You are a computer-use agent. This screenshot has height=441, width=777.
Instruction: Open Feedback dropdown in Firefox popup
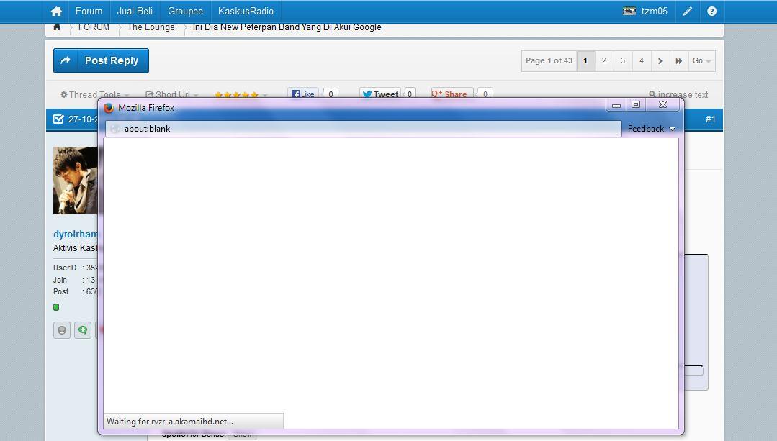tap(651, 129)
